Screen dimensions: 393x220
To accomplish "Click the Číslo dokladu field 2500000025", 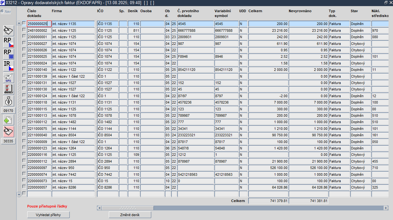I will point(39,24).
